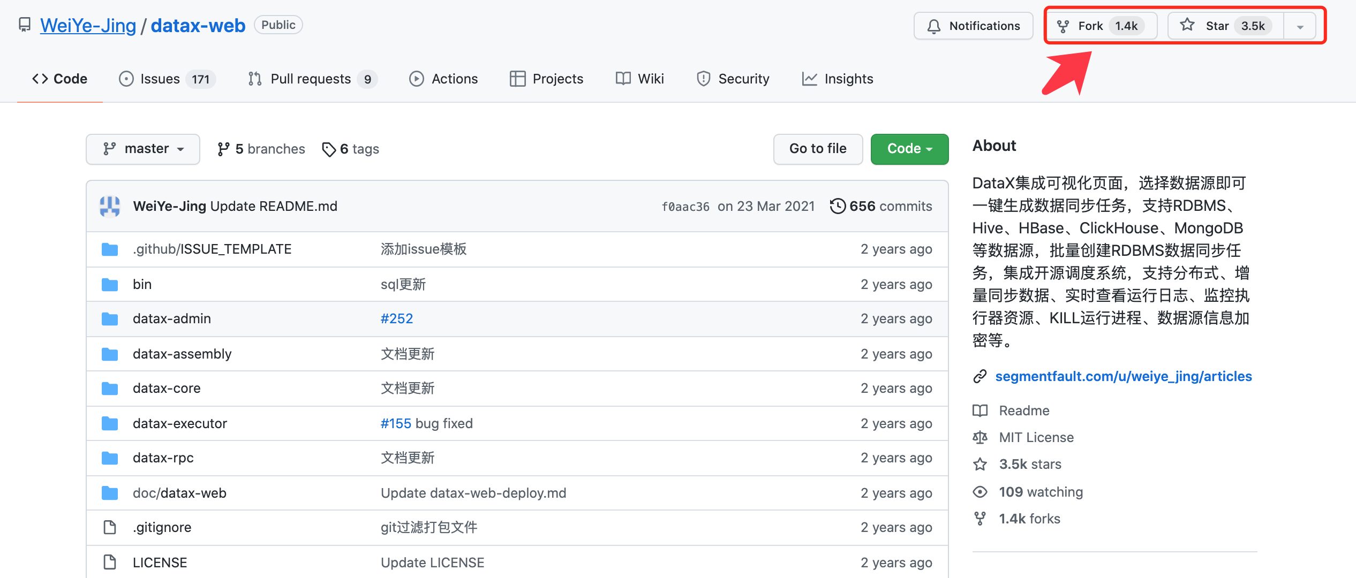
Task: Fork the repository with the Fork button
Action: pyautogui.click(x=1101, y=26)
